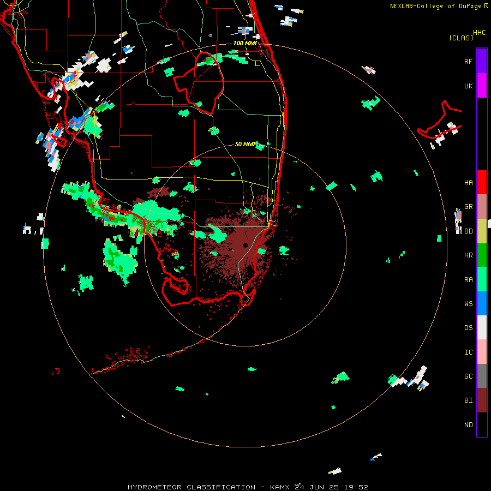
Task: Click the ND black legend swatch
Action: (482, 424)
